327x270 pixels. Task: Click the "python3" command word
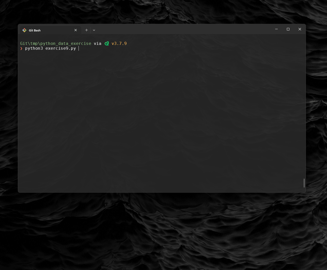tap(34, 48)
